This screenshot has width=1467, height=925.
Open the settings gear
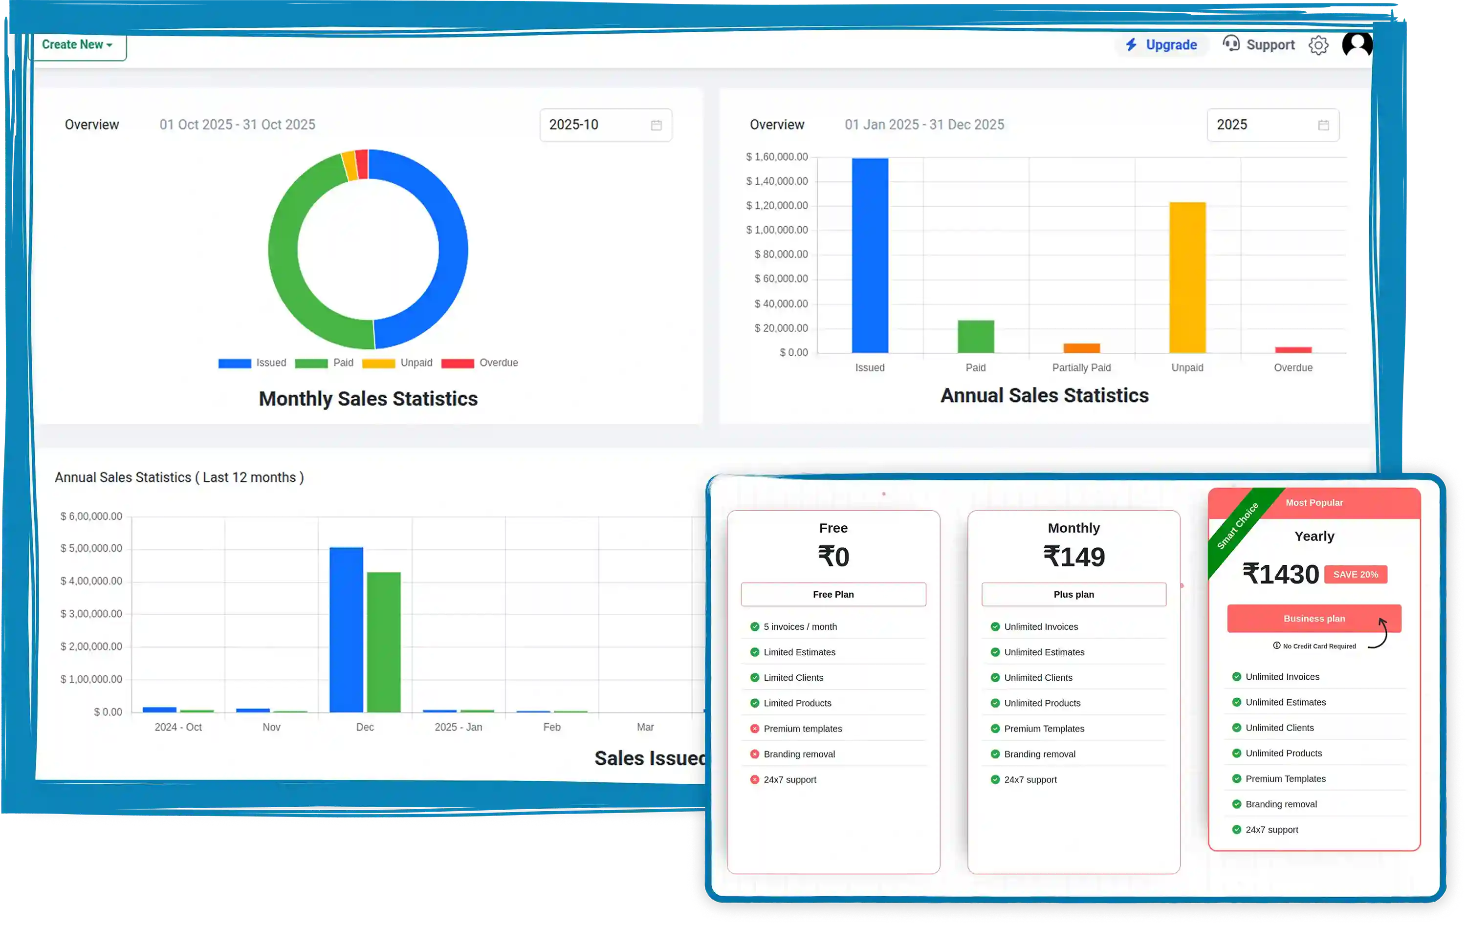pos(1319,44)
